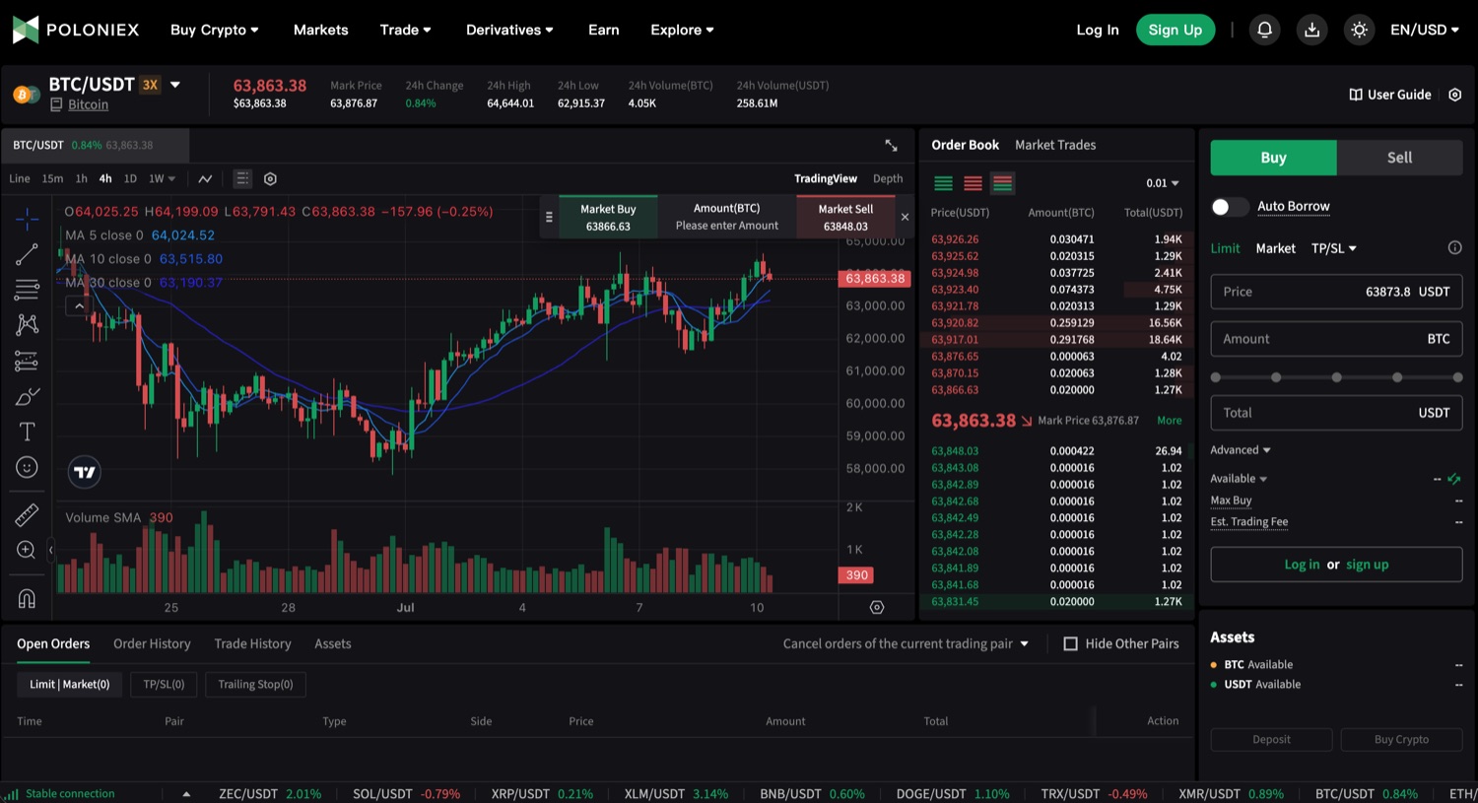This screenshot has width=1478, height=803.
Task: Open the 1W interval dropdown
Action: [162, 178]
